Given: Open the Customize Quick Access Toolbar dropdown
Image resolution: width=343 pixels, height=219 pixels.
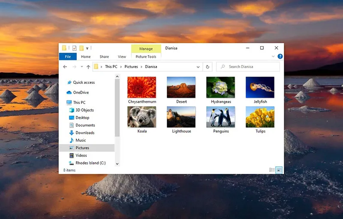Looking at the screenshot, I should click(87, 48).
